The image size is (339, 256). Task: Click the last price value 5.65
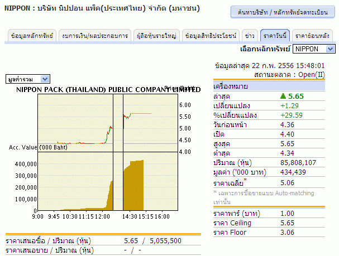296,96
